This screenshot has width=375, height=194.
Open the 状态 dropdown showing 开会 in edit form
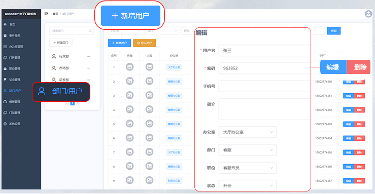(x=248, y=185)
